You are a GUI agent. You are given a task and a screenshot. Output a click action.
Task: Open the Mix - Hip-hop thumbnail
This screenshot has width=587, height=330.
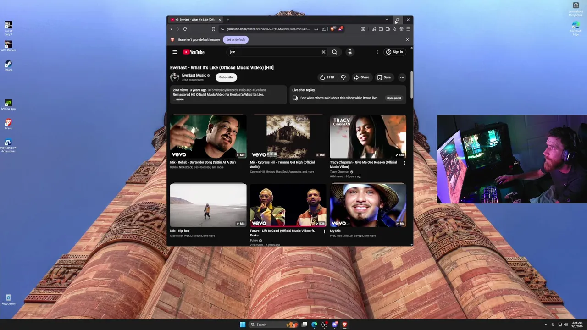tap(208, 205)
